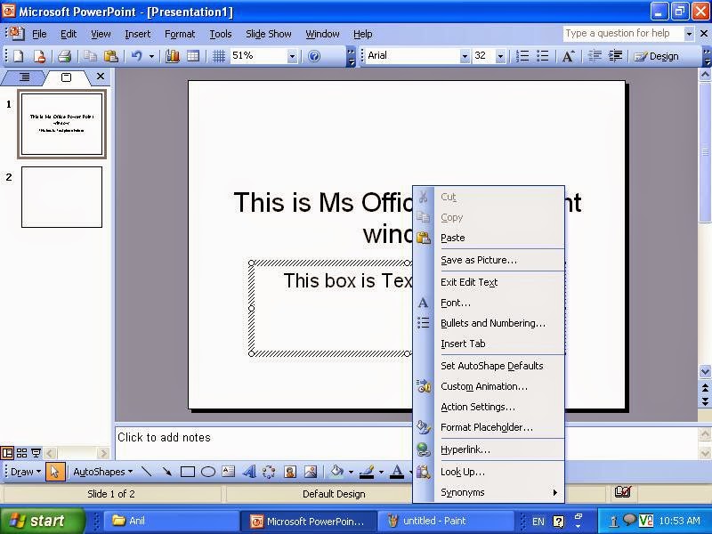Select slide 1 thumbnail
712x534 pixels.
(61, 124)
